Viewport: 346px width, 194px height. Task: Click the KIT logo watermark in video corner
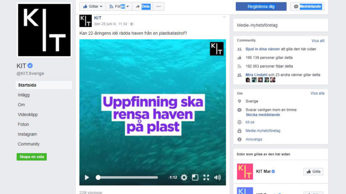pos(217,48)
